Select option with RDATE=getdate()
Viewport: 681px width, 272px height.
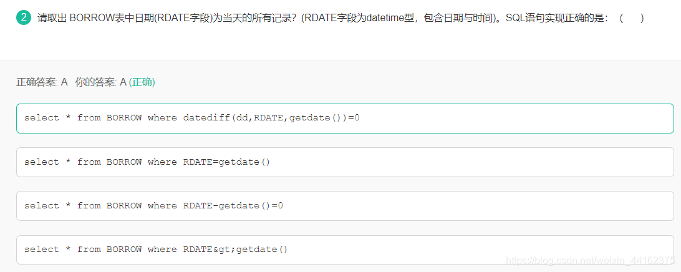(345, 162)
